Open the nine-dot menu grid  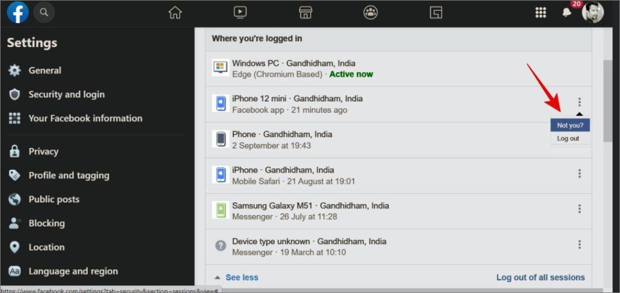point(541,13)
